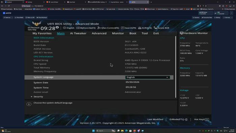Open a new browser tab with plus
This screenshot has height=133, width=236.
pyautogui.click(x=151, y=2)
